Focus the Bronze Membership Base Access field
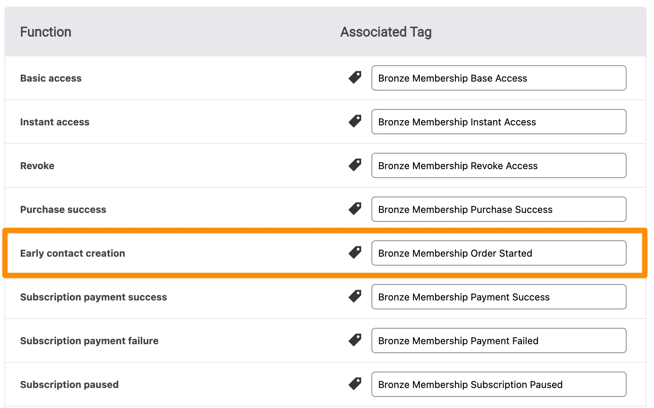Screen dimensions: 654x408 [499, 78]
